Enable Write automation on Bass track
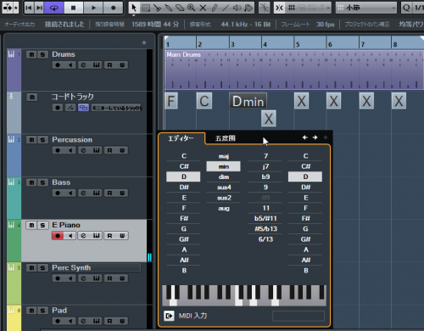 tap(122, 194)
